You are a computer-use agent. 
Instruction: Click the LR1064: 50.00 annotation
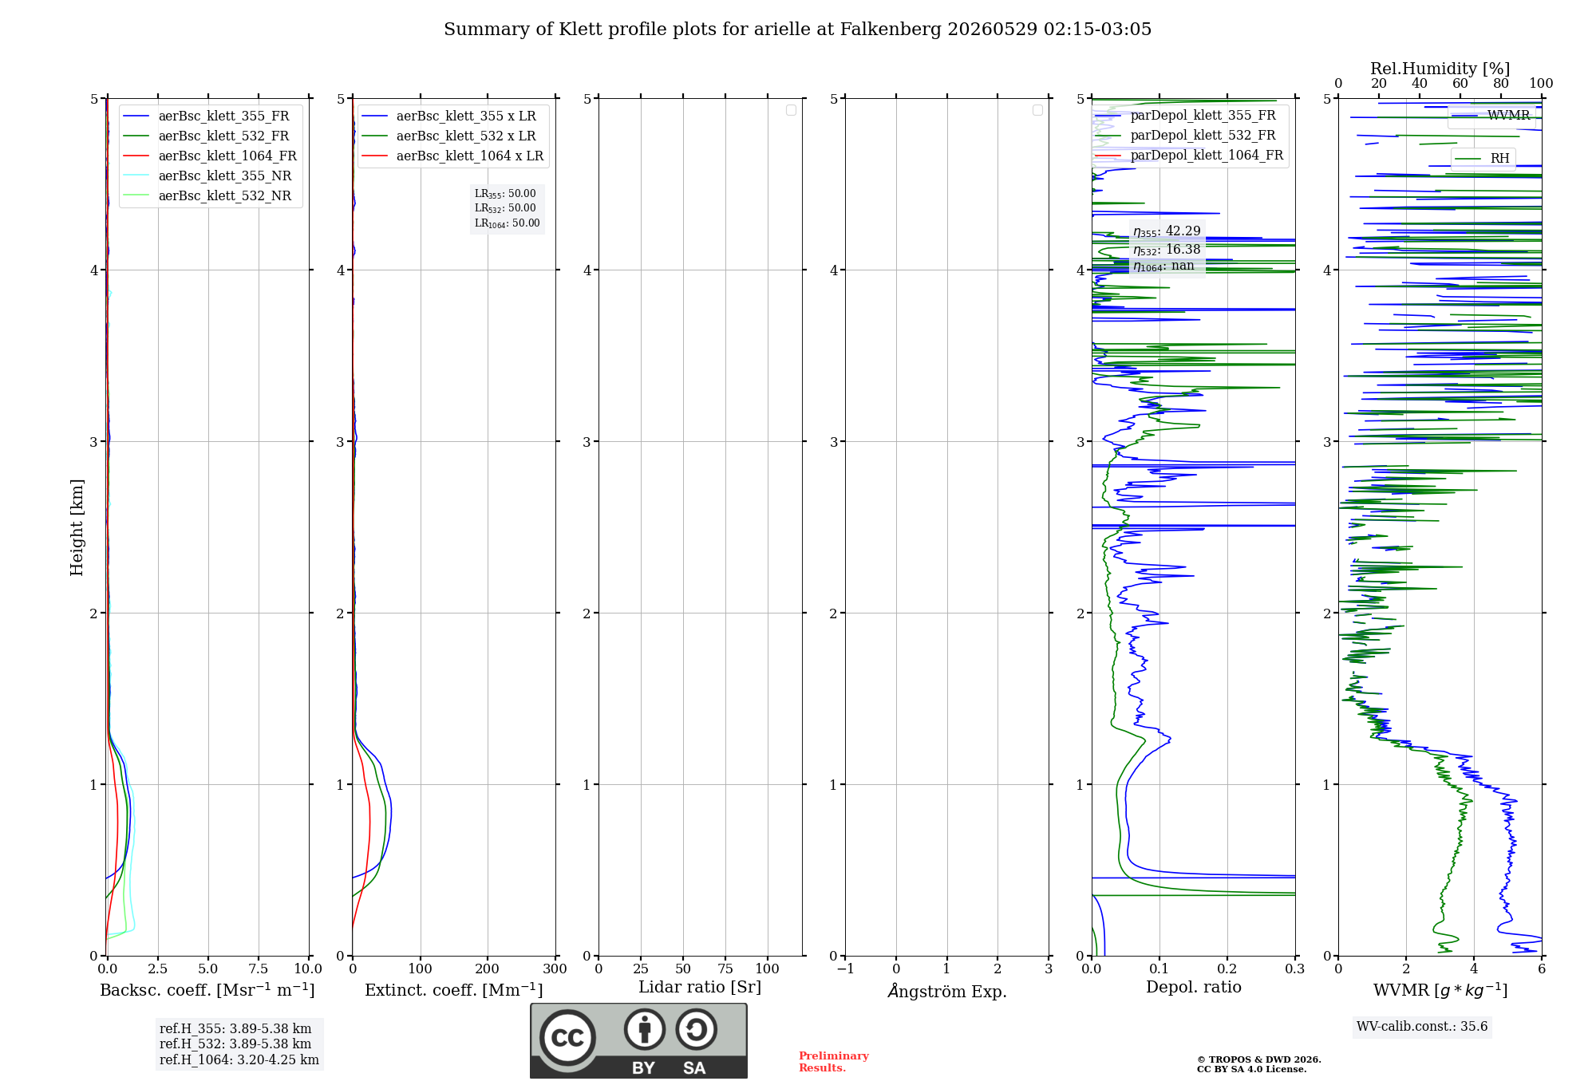tap(508, 223)
